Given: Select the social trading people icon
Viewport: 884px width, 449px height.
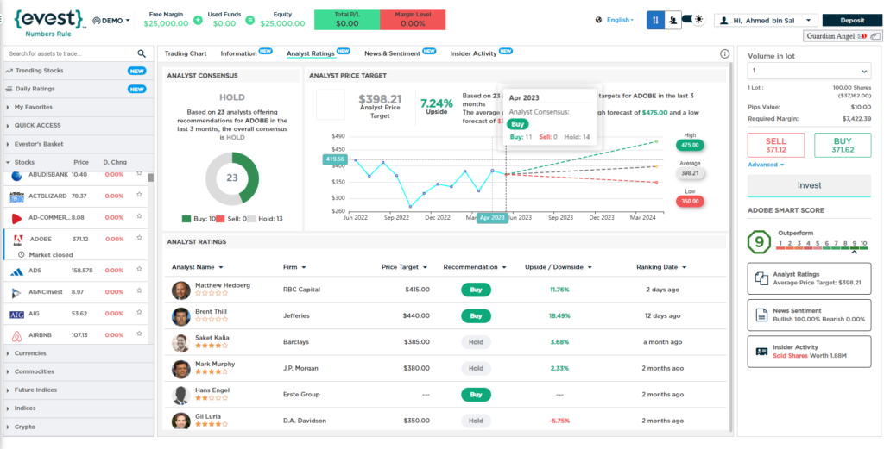Looking at the screenshot, I should pyautogui.click(x=672, y=20).
